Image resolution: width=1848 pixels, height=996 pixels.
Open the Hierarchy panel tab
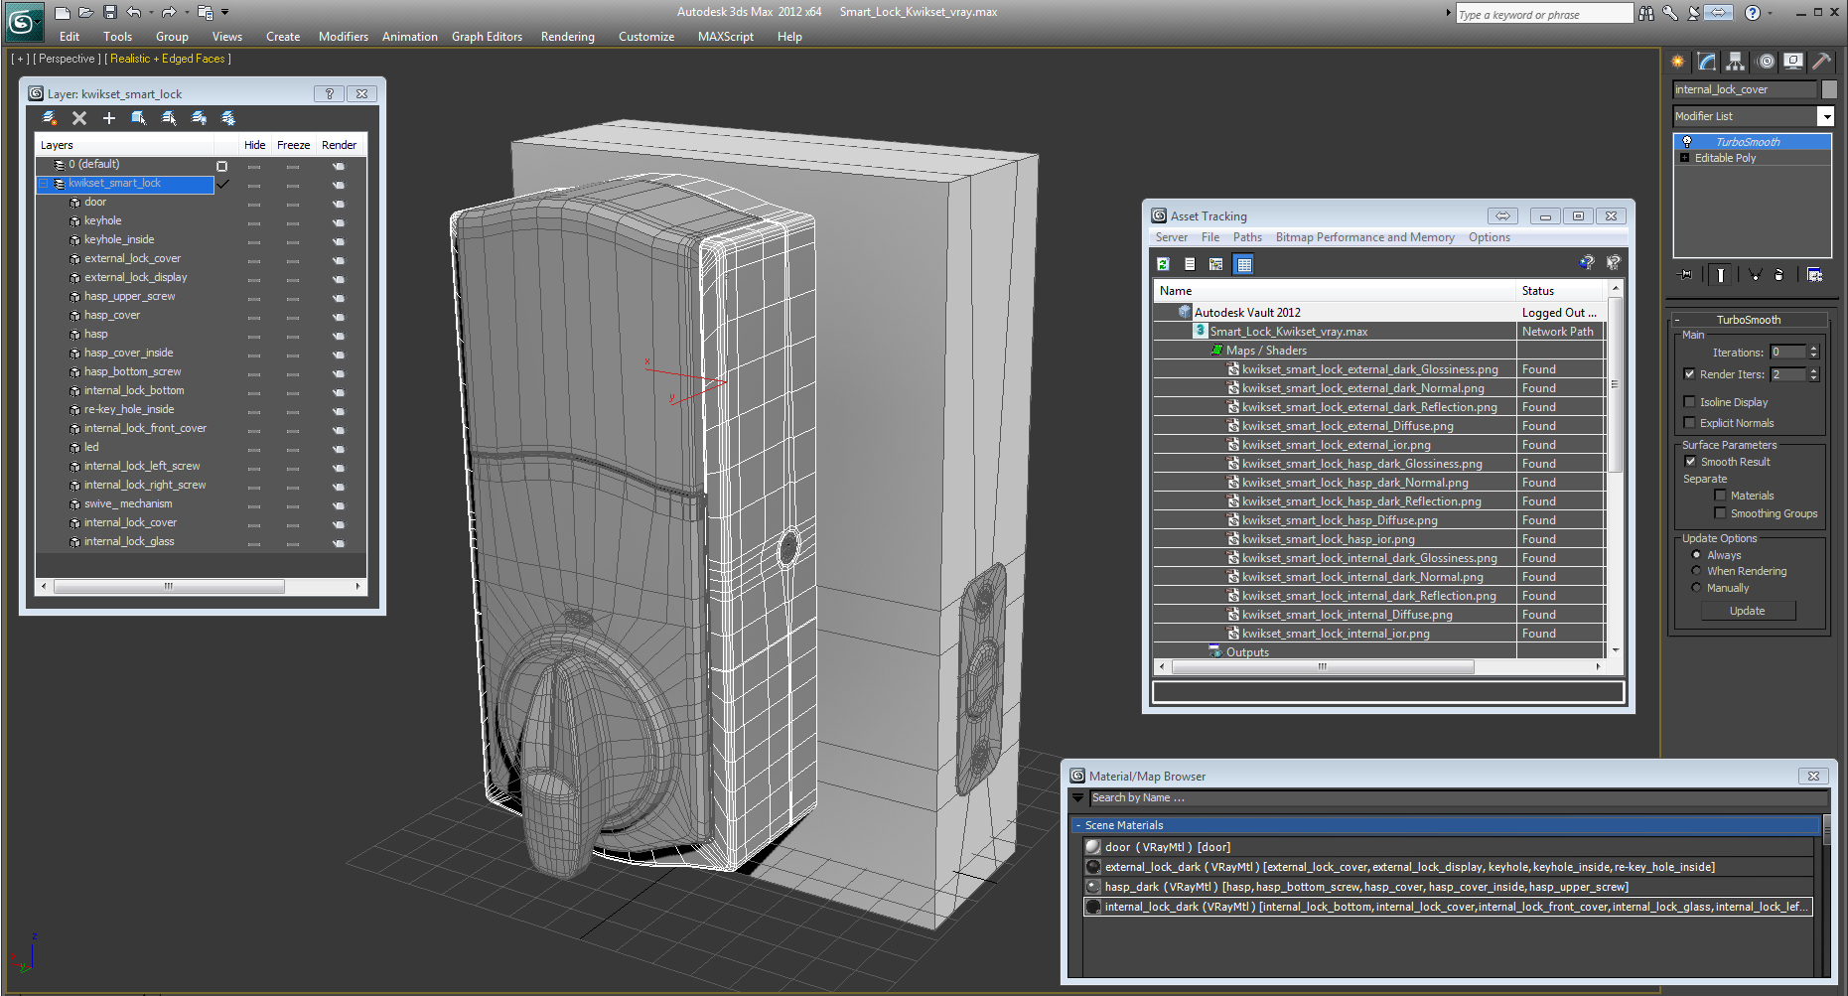coord(1735,62)
